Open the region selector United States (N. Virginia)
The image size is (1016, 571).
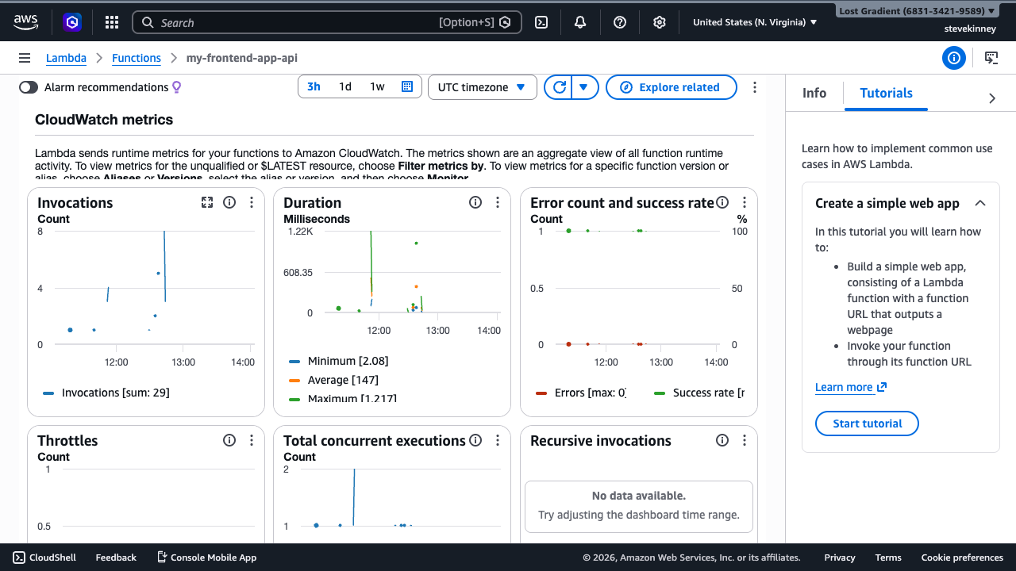tap(755, 22)
